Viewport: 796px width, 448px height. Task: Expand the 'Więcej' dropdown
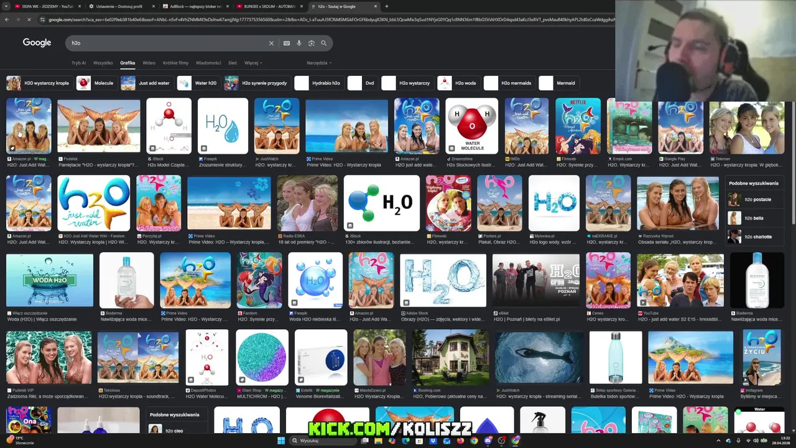(x=253, y=63)
